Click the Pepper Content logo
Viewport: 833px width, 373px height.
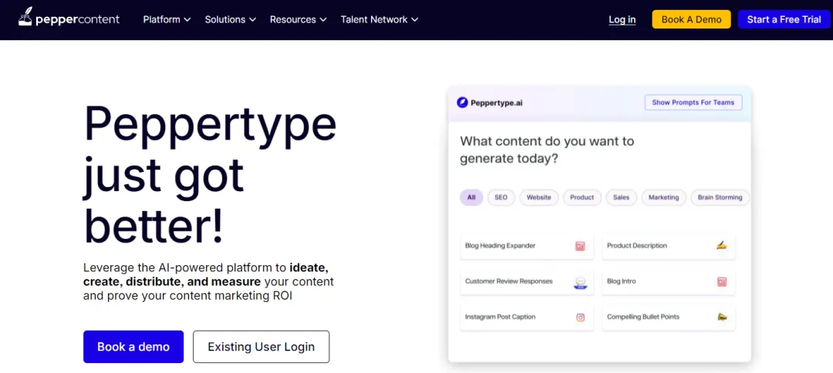click(69, 19)
